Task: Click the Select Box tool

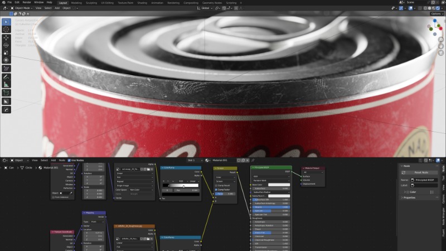Action: click(x=7, y=21)
